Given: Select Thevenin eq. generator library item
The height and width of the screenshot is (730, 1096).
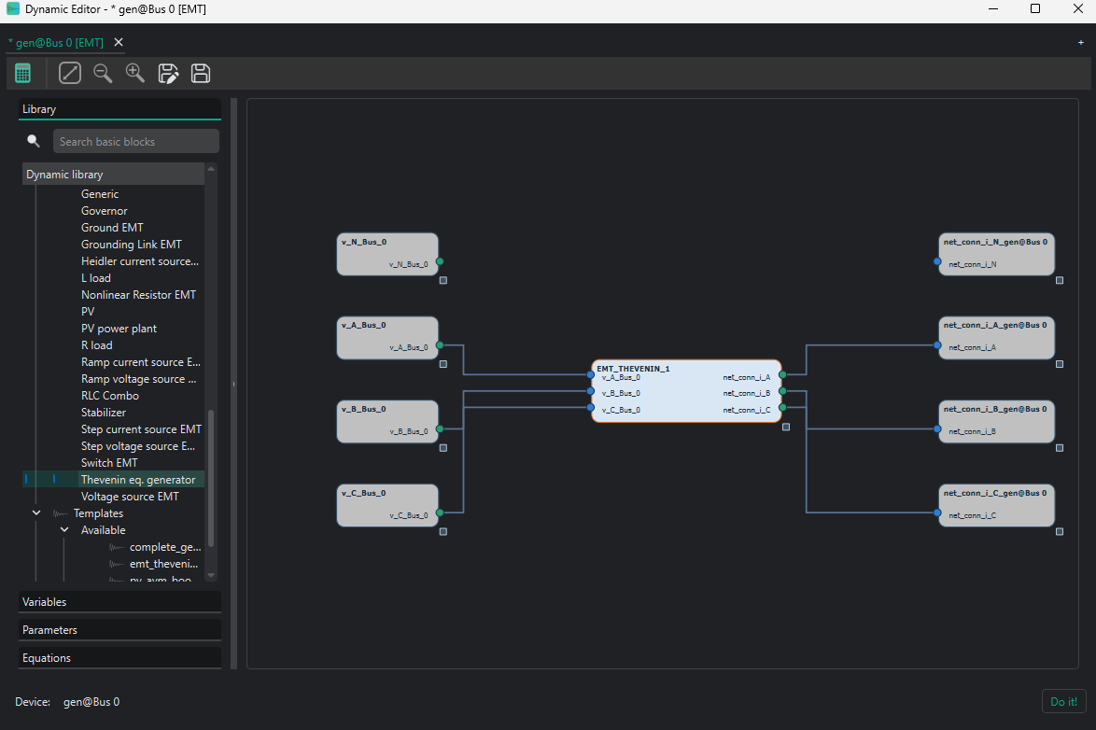Looking at the screenshot, I should [137, 480].
